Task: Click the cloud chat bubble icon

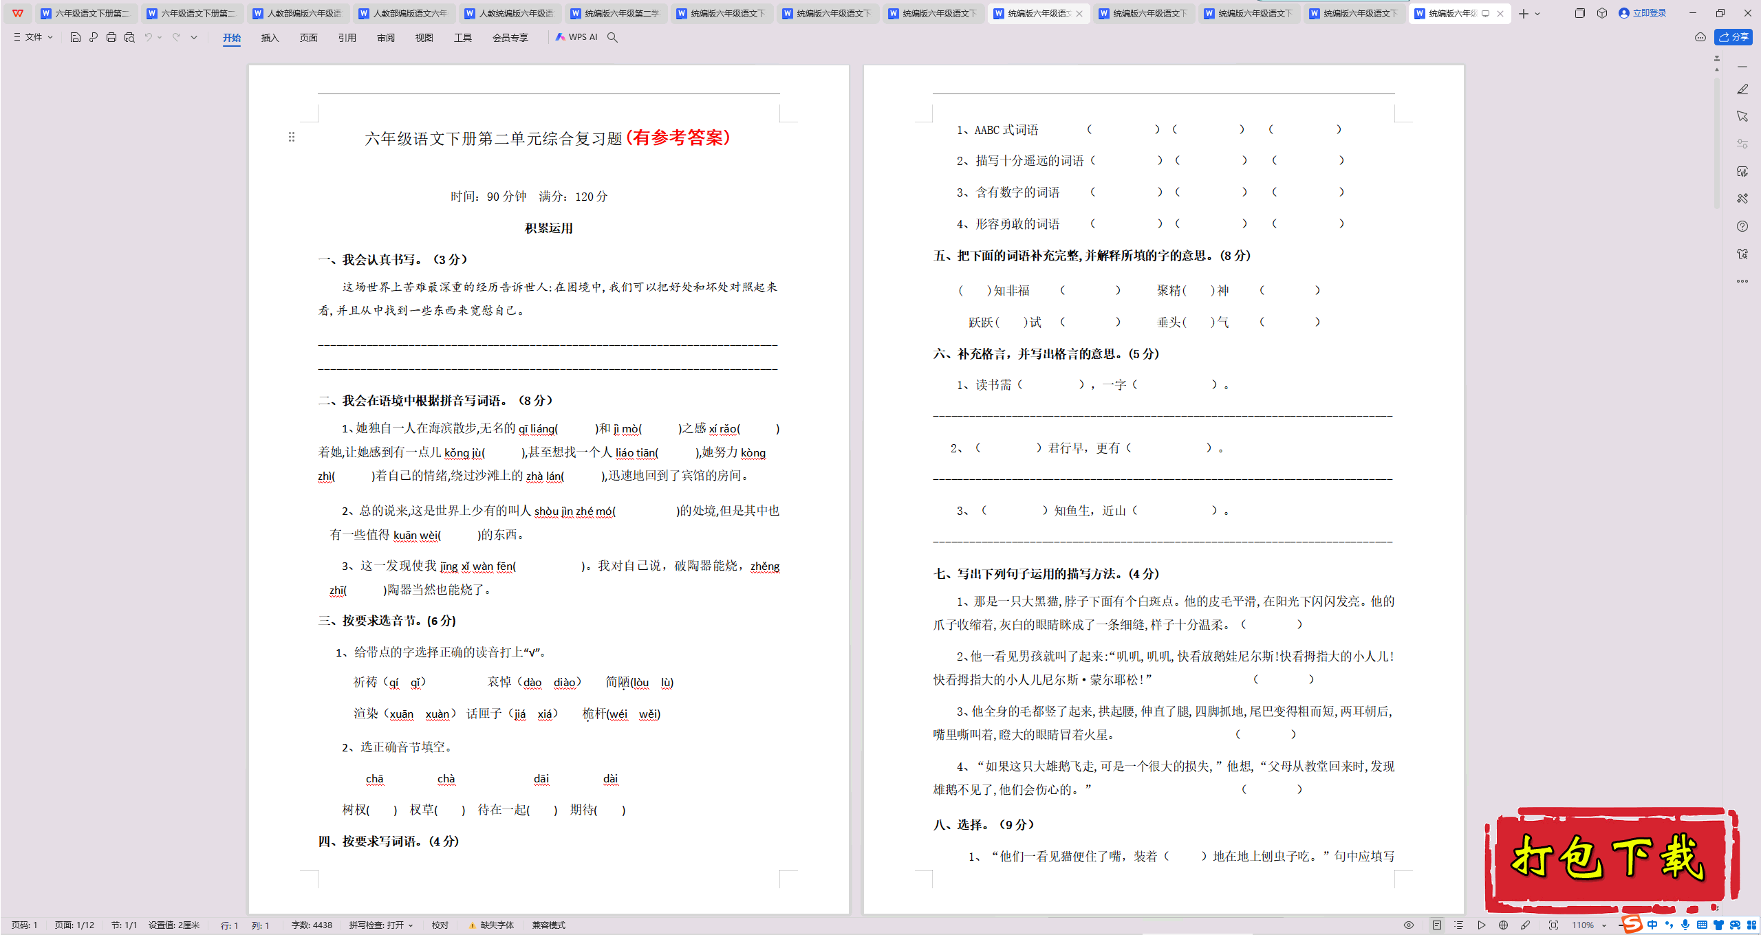Action: pyautogui.click(x=1700, y=37)
